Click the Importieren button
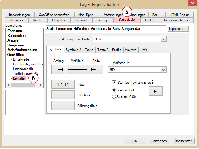Viewport: 199px width, 149px height. (x=178, y=29)
